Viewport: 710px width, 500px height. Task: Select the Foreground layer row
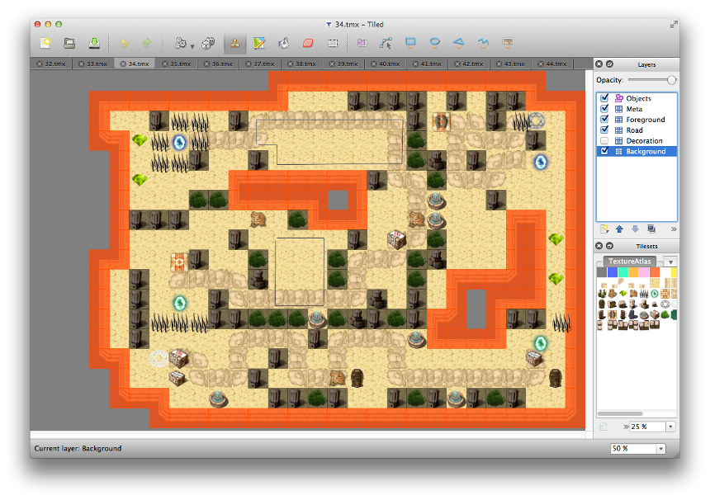tap(637, 120)
